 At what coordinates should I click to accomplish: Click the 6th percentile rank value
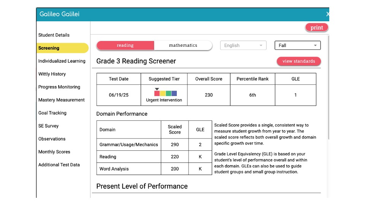coord(252,95)
